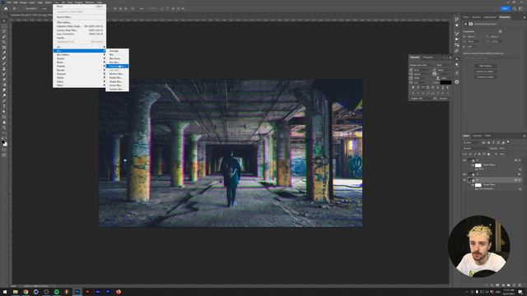Choose Motion Blur from Blur submenu

click(117, 74)
